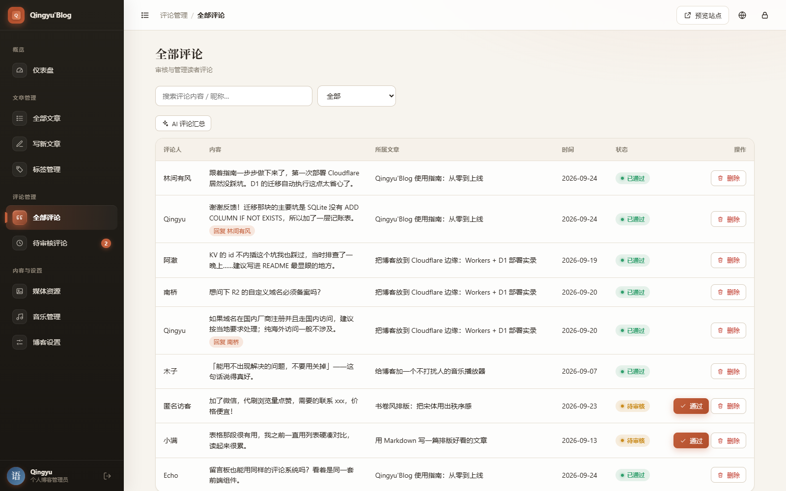Open 全部文章 list icon in sidebar
The image size is (786, 491).
coord(20,118)
